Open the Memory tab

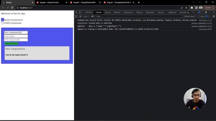click(139, 12)
